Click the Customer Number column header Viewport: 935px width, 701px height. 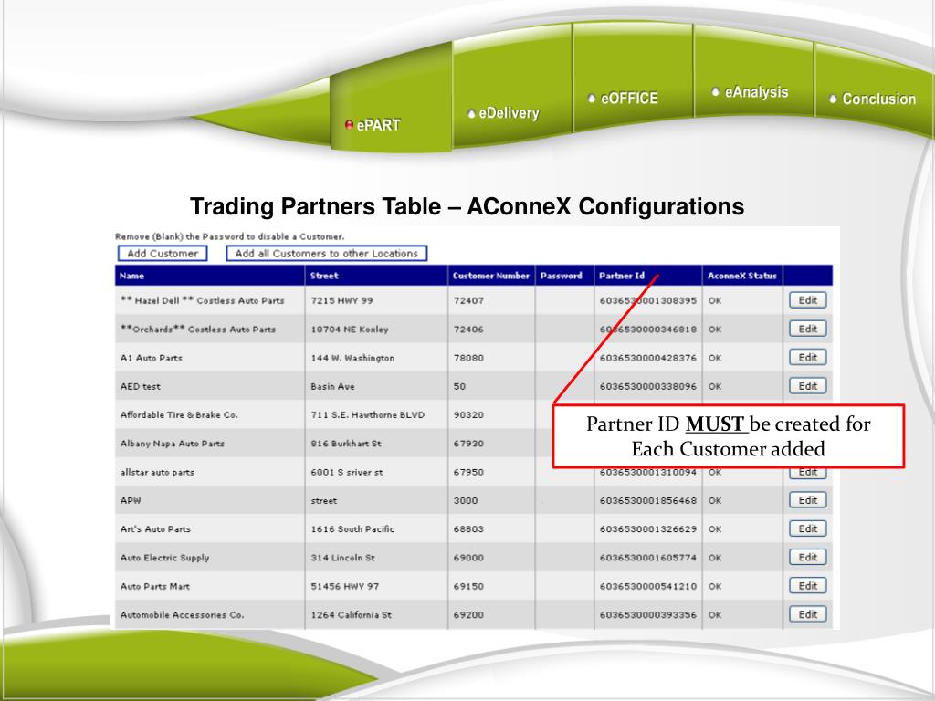[x=490, y=276]
